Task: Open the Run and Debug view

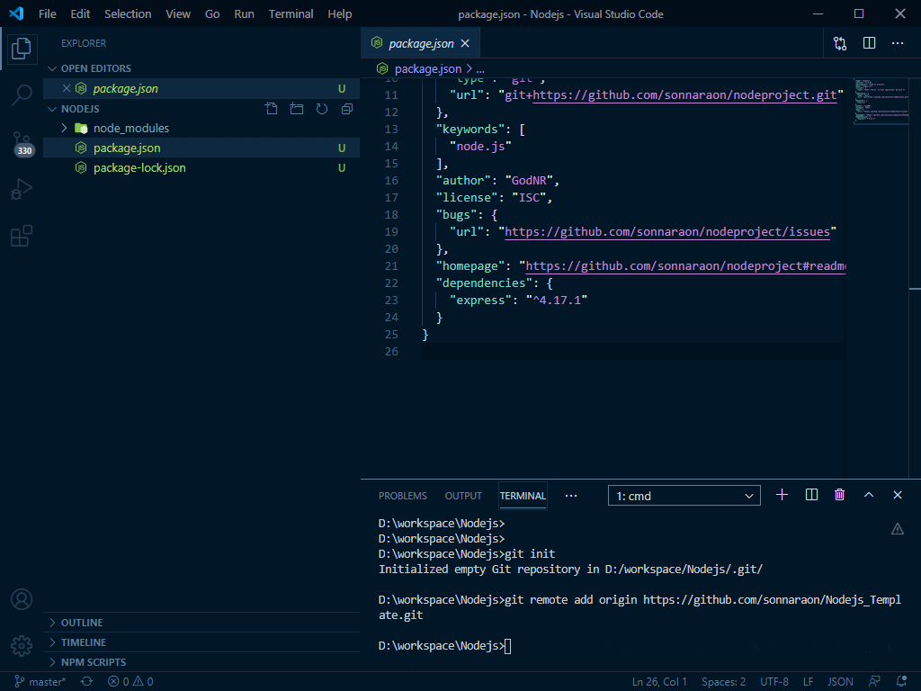Action: coord(22,189)
